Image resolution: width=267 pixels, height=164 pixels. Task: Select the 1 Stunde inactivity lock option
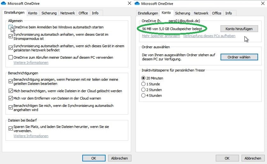[x=143, y=84]
